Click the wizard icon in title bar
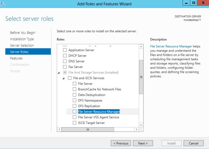209x149 pixels. 3,3
